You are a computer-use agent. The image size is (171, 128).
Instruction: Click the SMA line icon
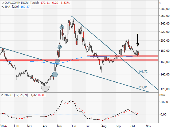pos(3,7)
